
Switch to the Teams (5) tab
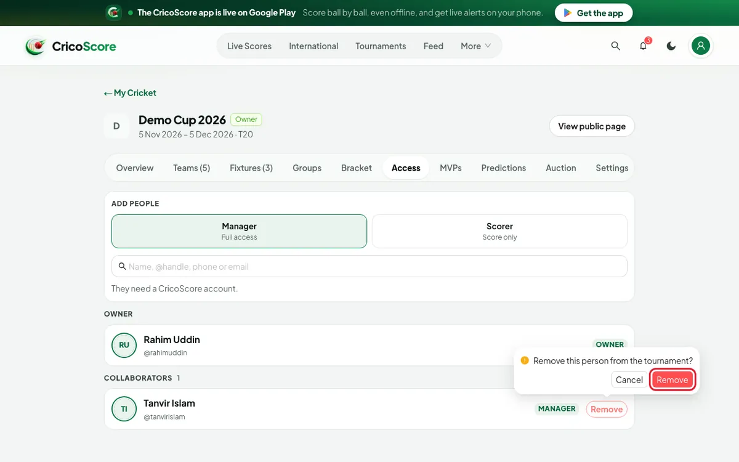pyautogui.click(x=192, y=168)
